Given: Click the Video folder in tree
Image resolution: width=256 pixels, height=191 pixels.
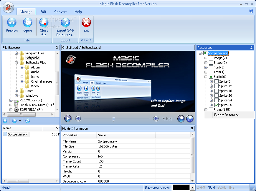Looking at the screenshot, I should click(x=35, y=86).
